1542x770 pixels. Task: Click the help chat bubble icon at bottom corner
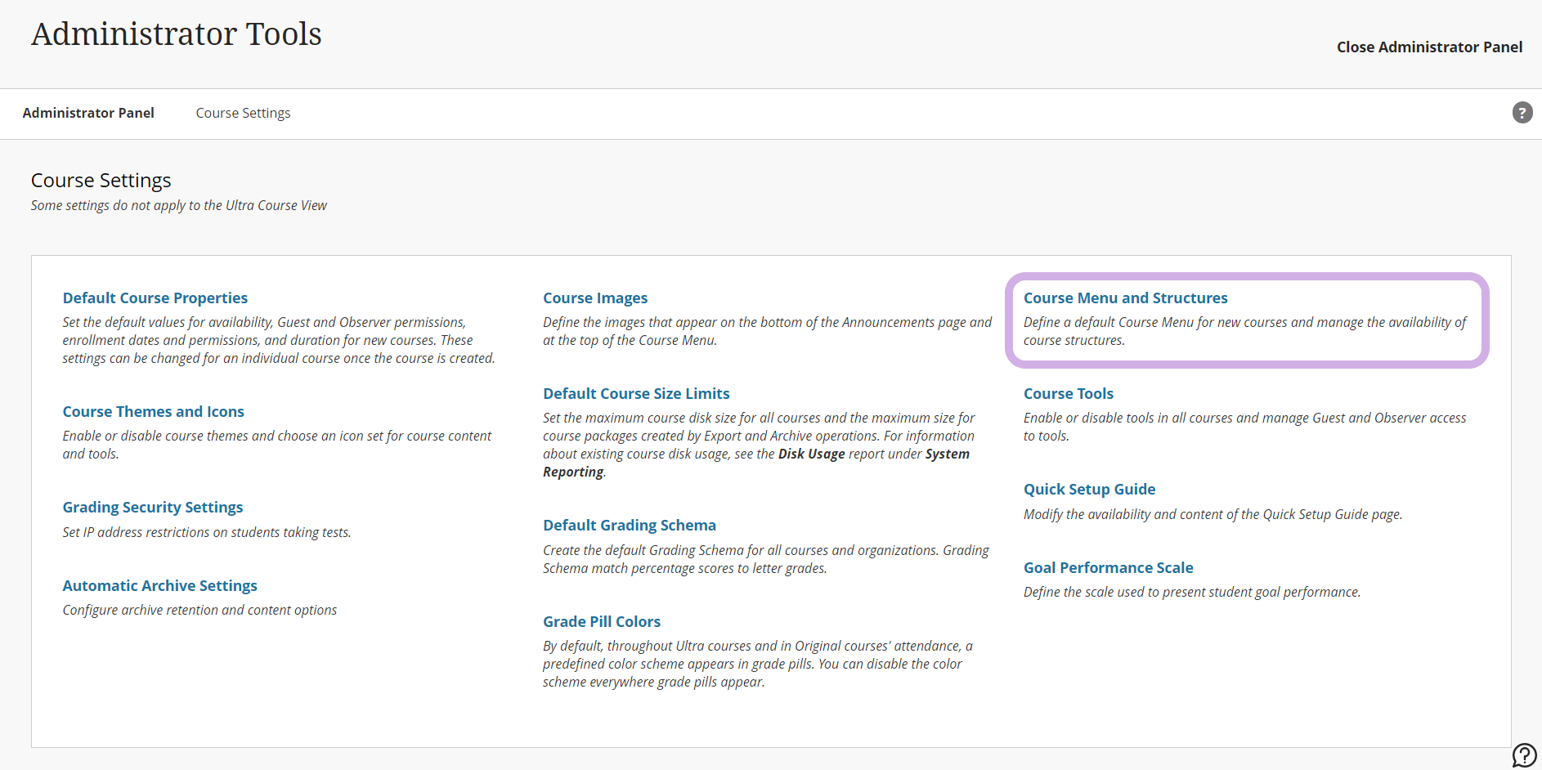click(x=1524, y=754)
